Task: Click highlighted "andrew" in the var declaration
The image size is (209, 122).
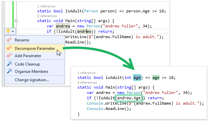Action: coord(63,26)
